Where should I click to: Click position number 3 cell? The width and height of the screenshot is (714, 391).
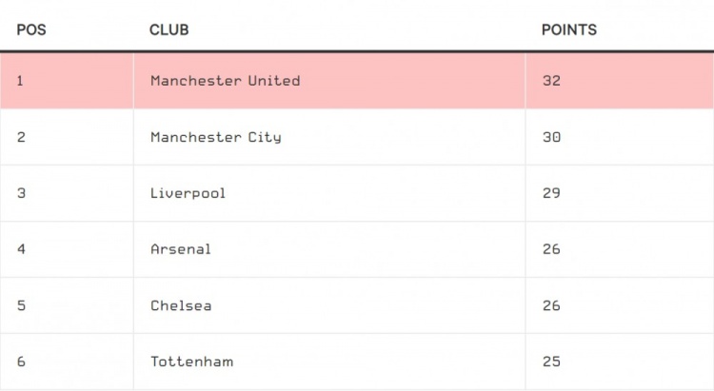pos(67,193)
